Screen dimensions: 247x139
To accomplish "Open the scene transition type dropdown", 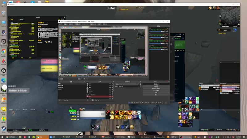I will (127, 84).
